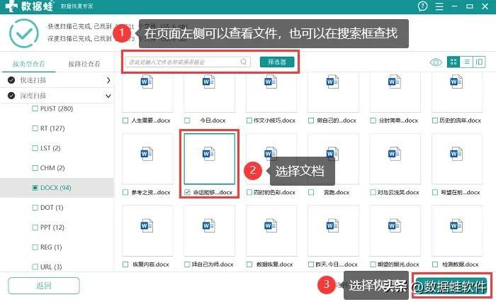Image resolution: width=496 pixels, height=302 pixels.
Task: Tick the LST (2) checkbox
Action: 35,148
